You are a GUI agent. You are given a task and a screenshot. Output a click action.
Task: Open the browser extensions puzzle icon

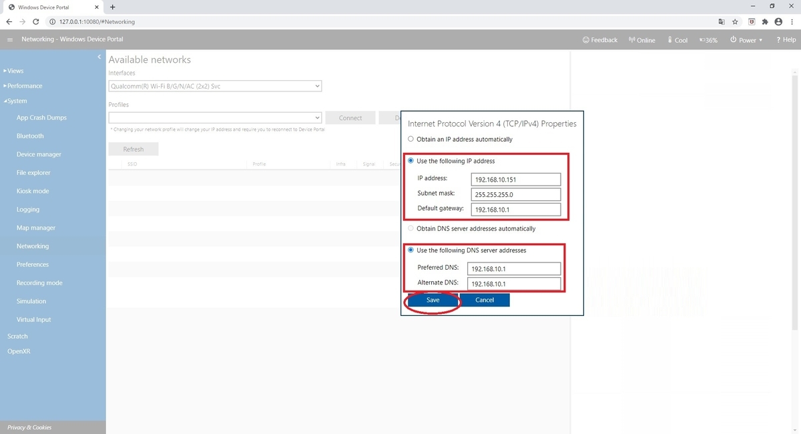click(765, 21)
